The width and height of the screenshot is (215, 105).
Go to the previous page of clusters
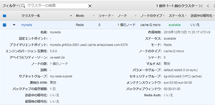[208, 6]
